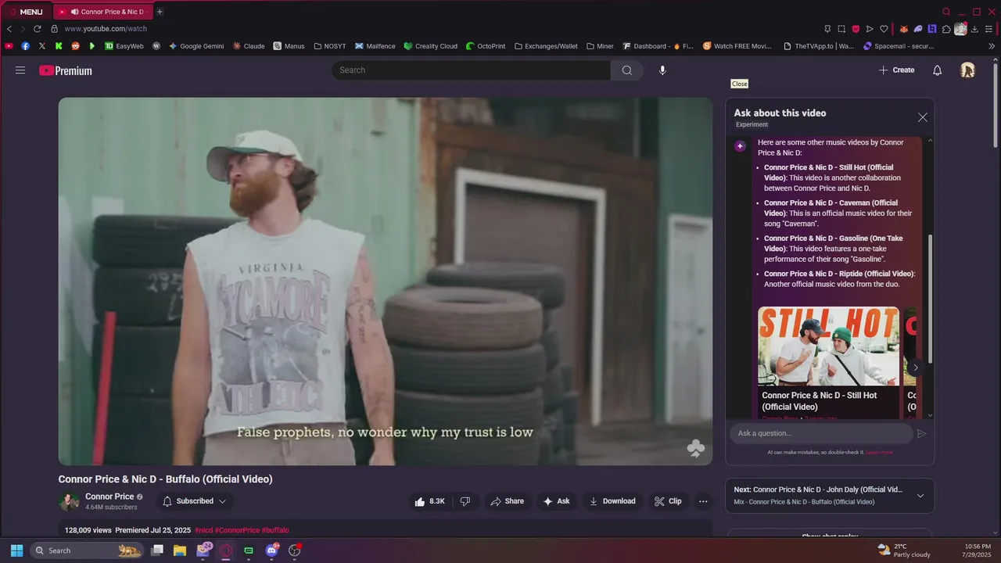Open the Miner bookmark folder

coord(600,46)
